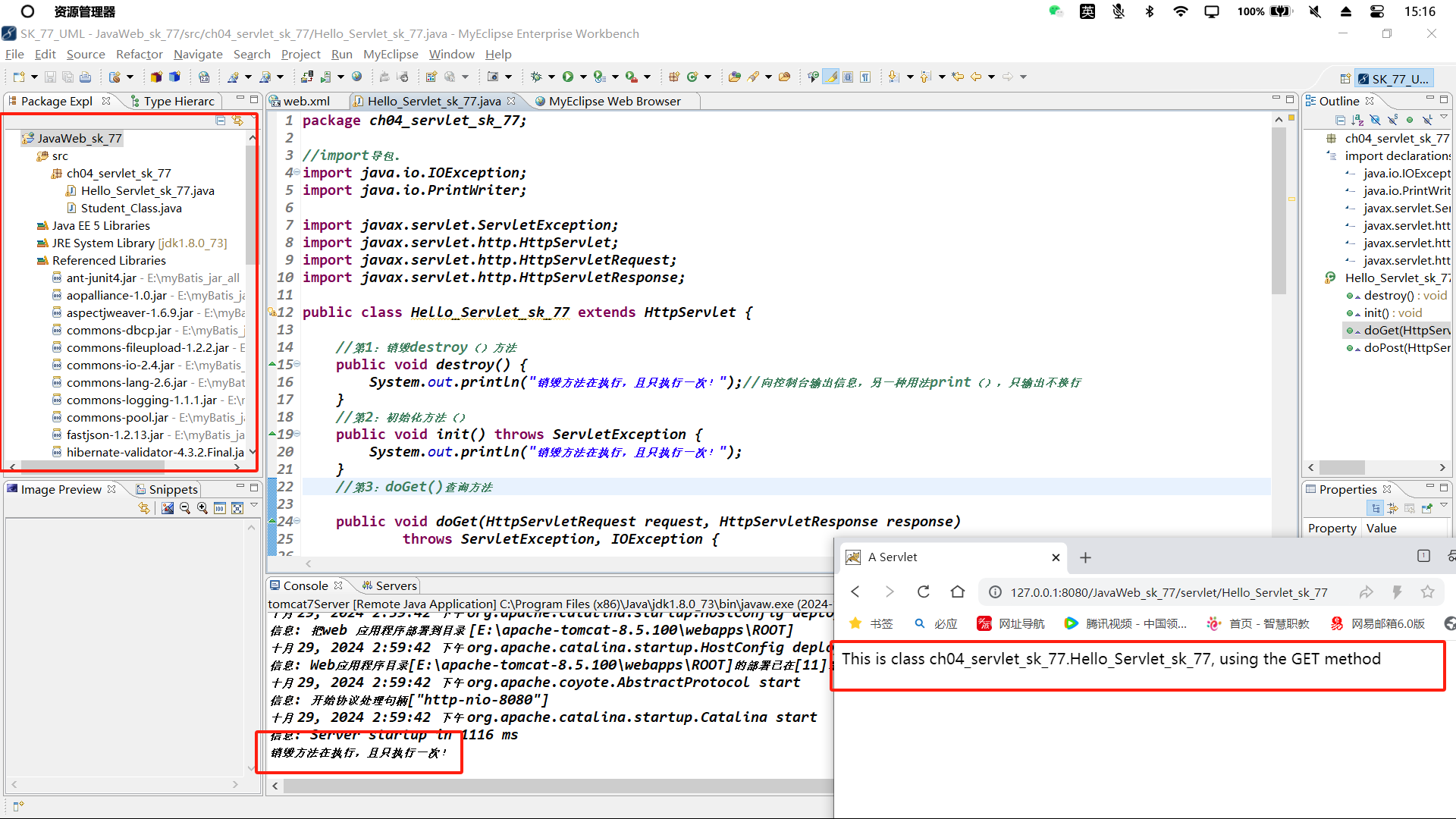1456x819 pixels.
Task: Open Outline panel view menu triangle
Action: click(1444, 117)
